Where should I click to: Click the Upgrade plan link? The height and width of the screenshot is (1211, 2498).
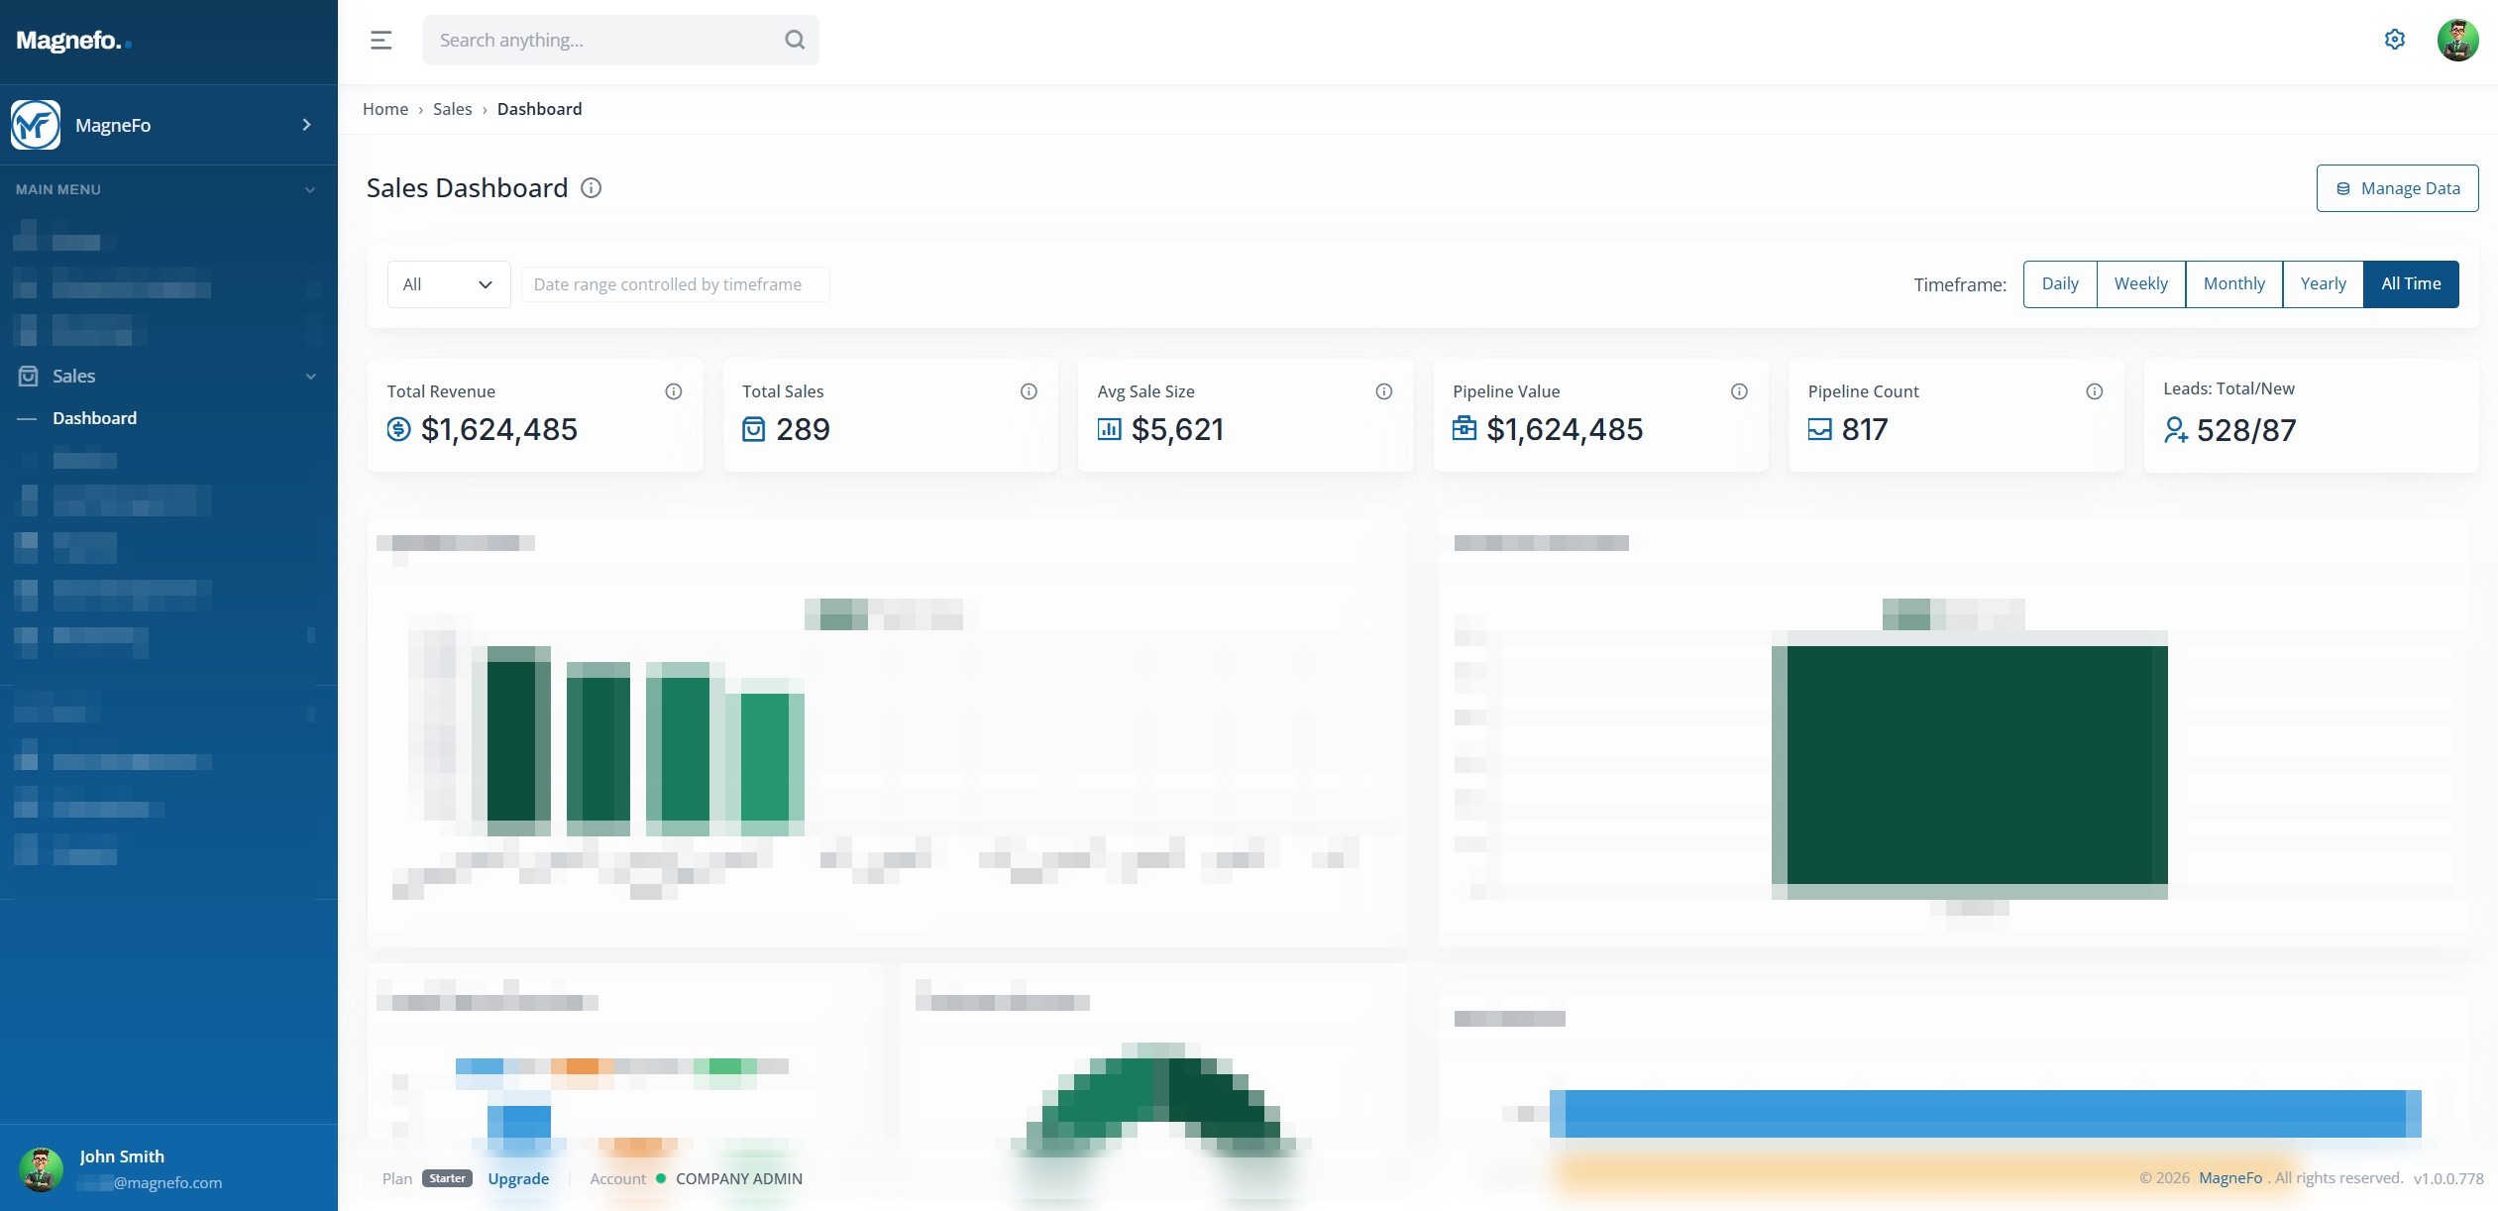pos(518,1178)
